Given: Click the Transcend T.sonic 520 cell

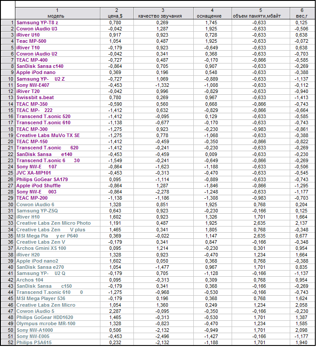Looking at the screenshot, I should [x=58, y=117].
